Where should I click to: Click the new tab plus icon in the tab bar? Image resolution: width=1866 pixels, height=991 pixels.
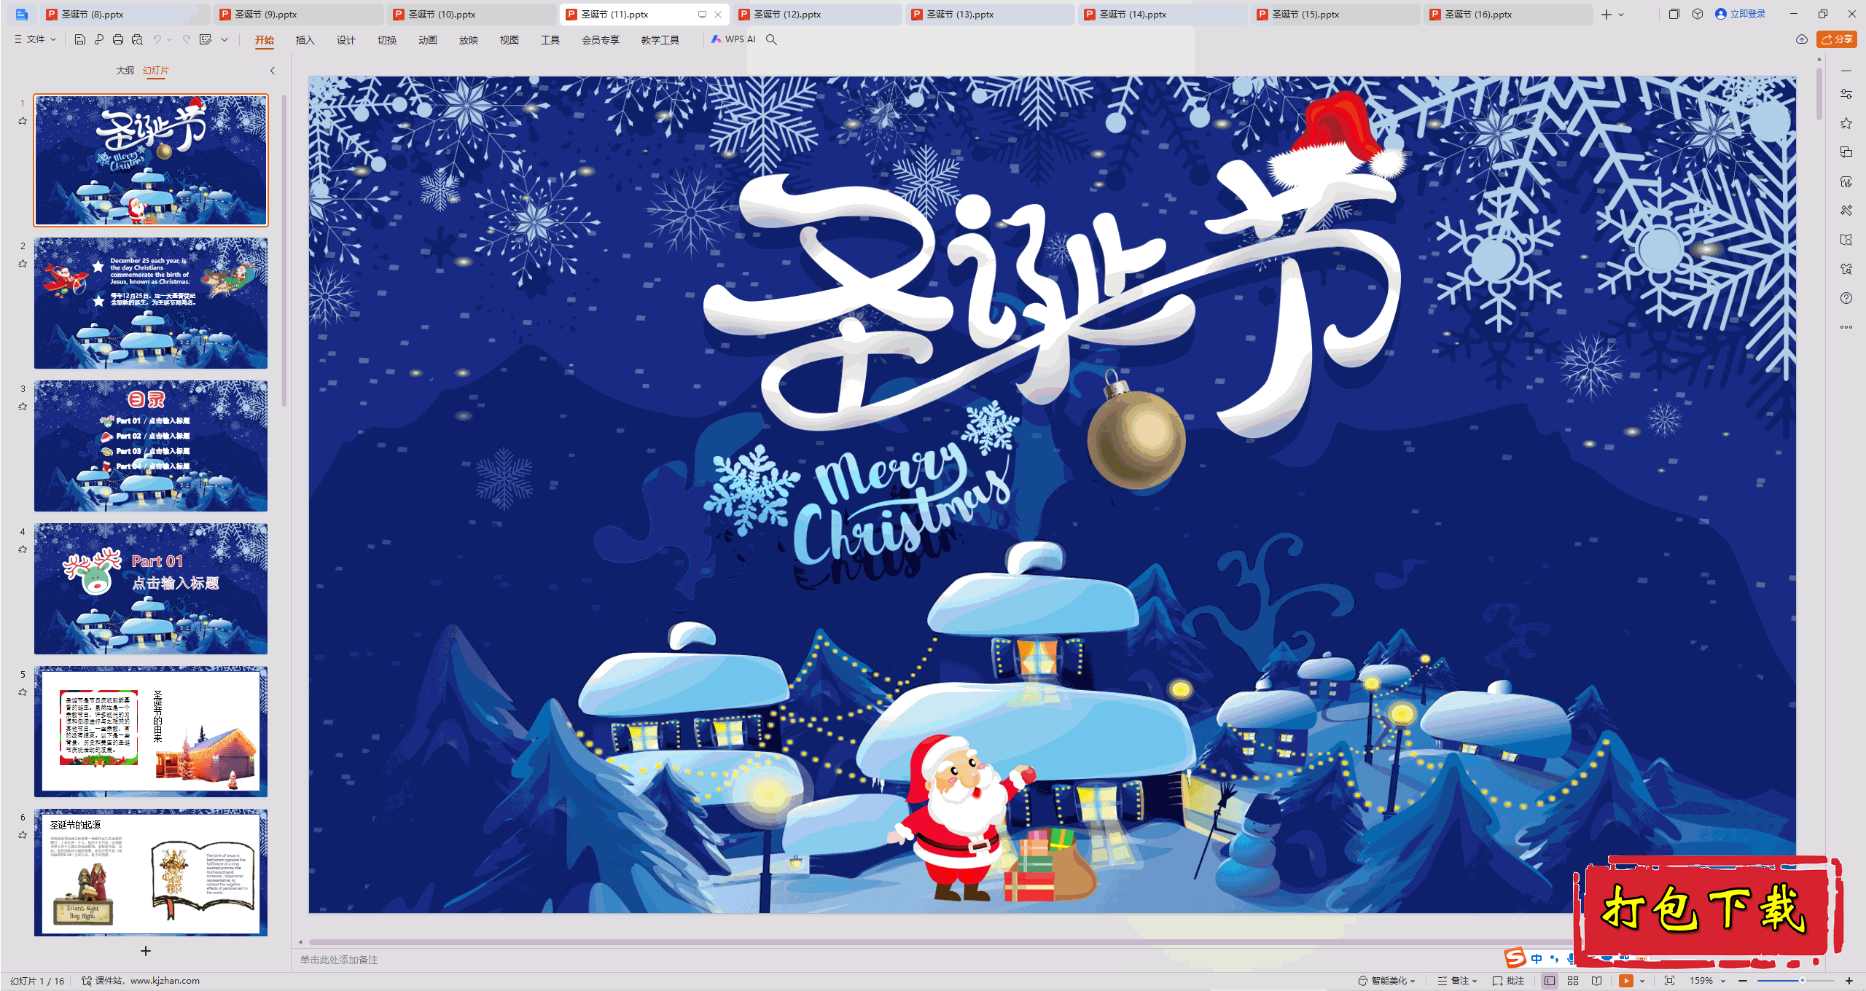point(1607,14)
